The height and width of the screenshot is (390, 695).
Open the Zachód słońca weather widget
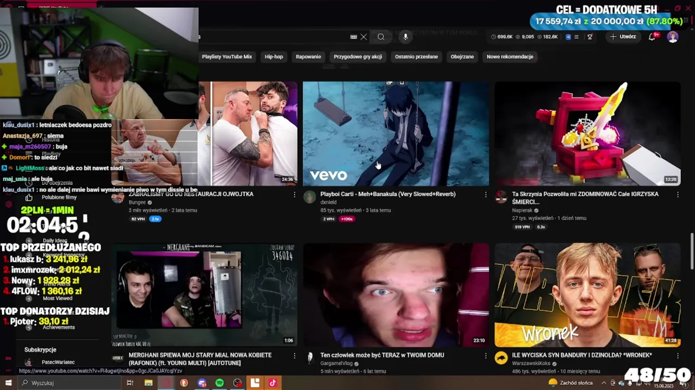[x=570, y=383]
